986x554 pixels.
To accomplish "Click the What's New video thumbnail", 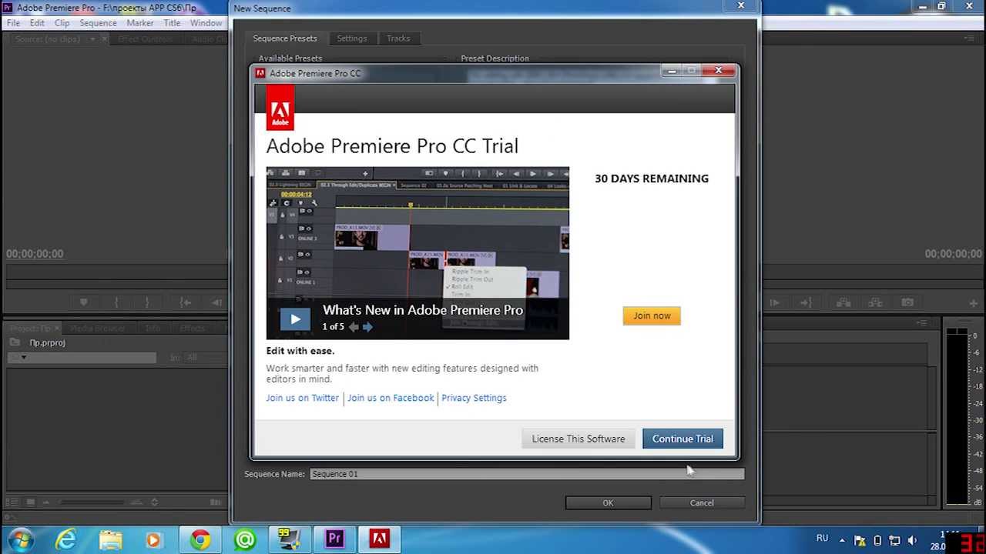I will tap(418, 253).
